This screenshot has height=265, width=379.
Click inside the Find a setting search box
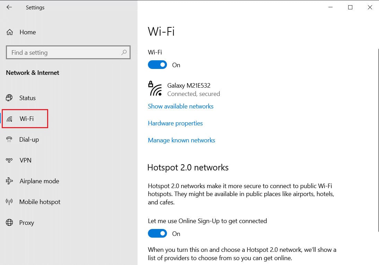62,52
